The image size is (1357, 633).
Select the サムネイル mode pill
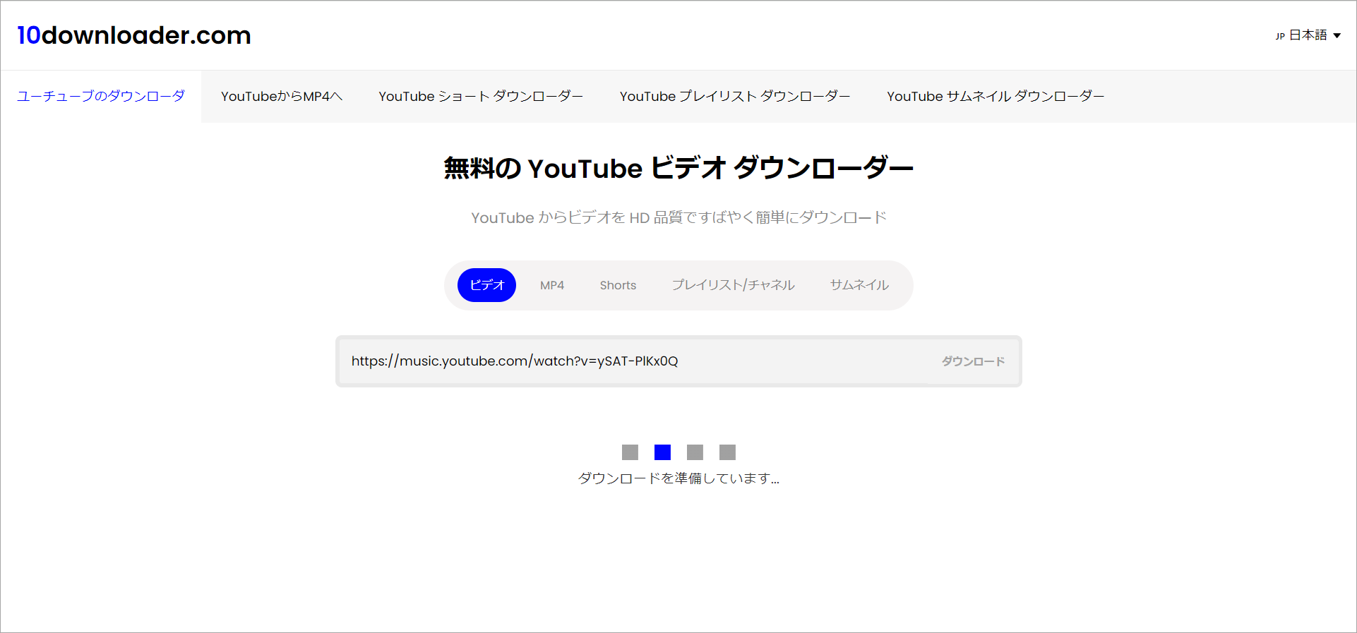click(859, 285)
